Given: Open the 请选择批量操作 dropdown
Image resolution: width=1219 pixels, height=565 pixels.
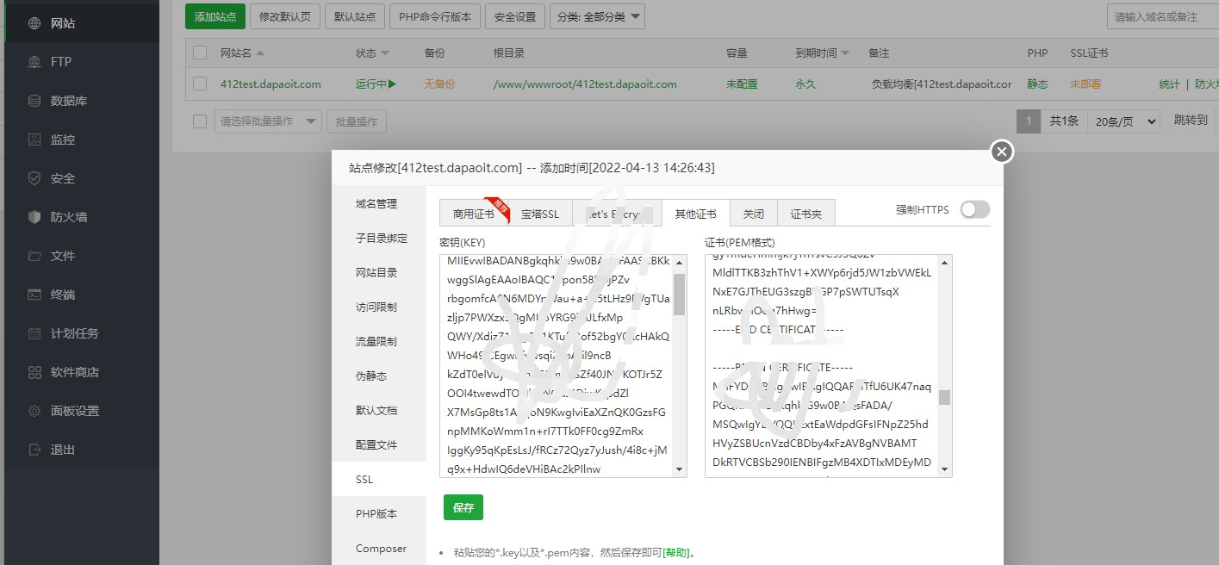Looking at the screenshot, I should tap(268, 121).
